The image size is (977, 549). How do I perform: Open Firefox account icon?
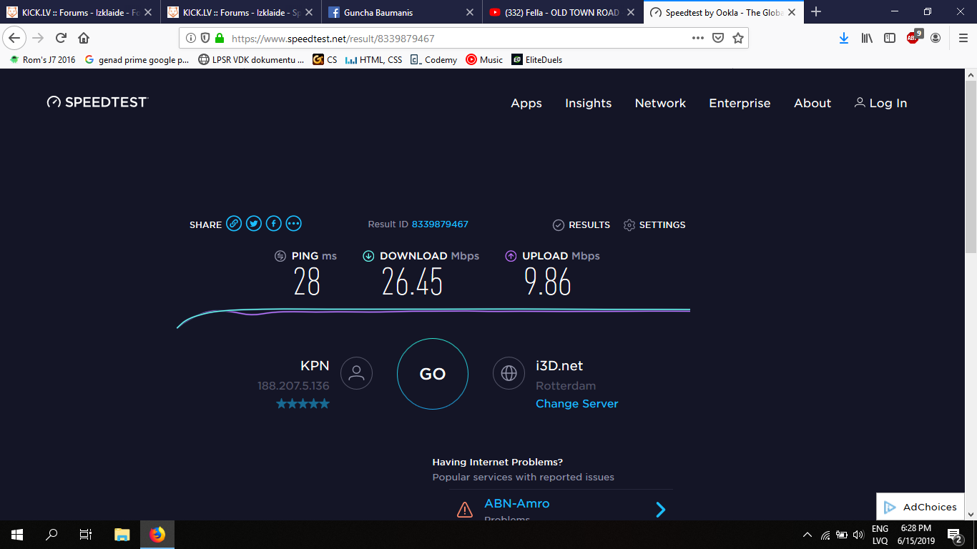click(936, 38)
